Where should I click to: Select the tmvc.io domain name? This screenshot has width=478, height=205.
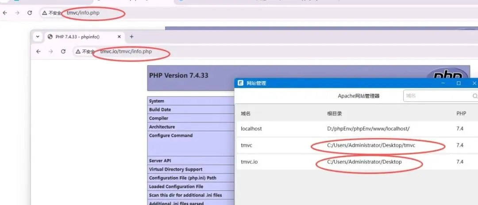coord(249,162)
